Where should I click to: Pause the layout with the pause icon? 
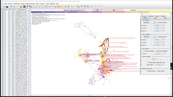pyautogui.click(x=14, y=7)
